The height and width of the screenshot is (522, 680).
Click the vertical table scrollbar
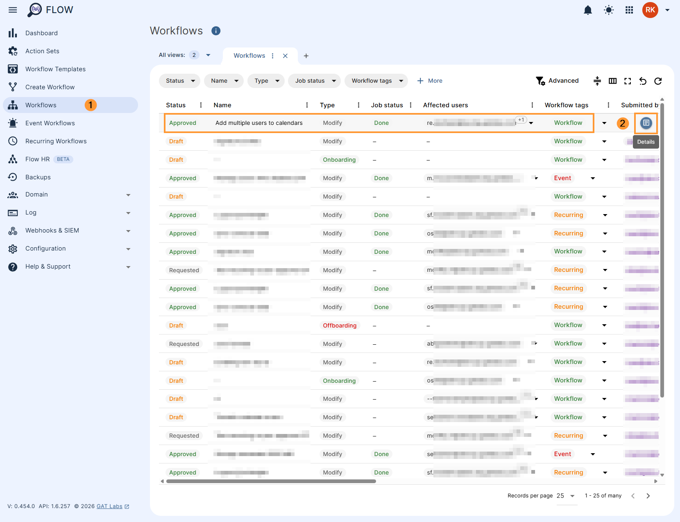point(662,250)
